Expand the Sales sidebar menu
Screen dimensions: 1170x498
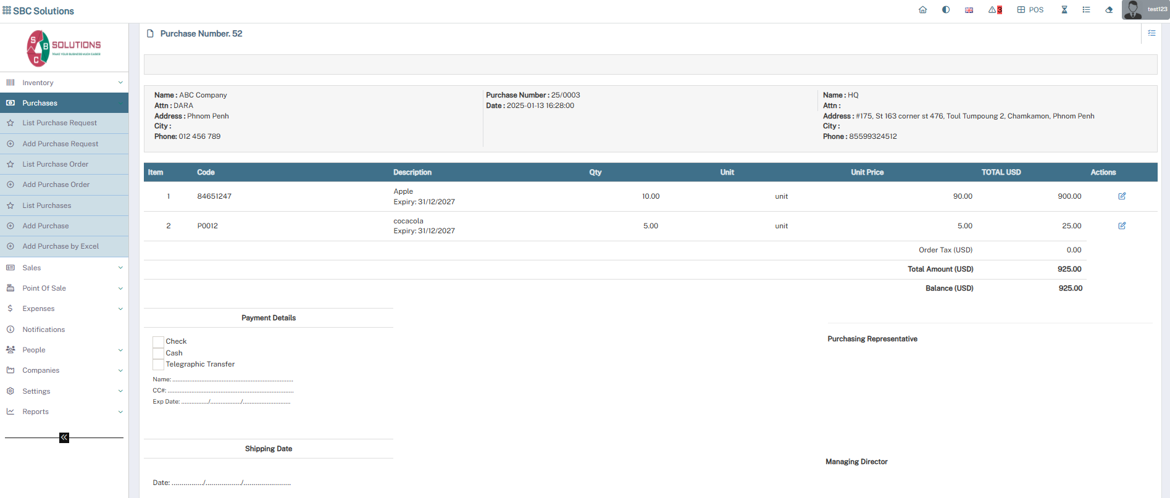click(x=64, y=268)
